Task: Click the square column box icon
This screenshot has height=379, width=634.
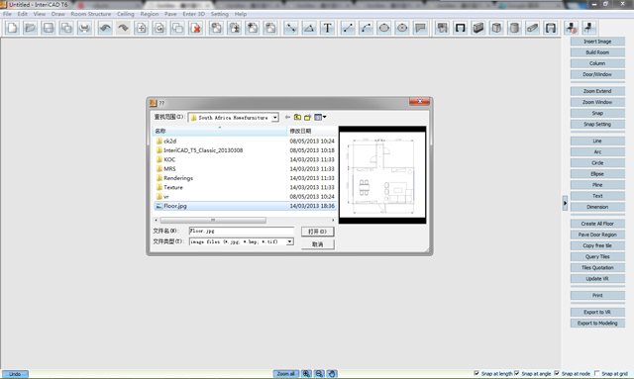Action: (x=496, y=28)
